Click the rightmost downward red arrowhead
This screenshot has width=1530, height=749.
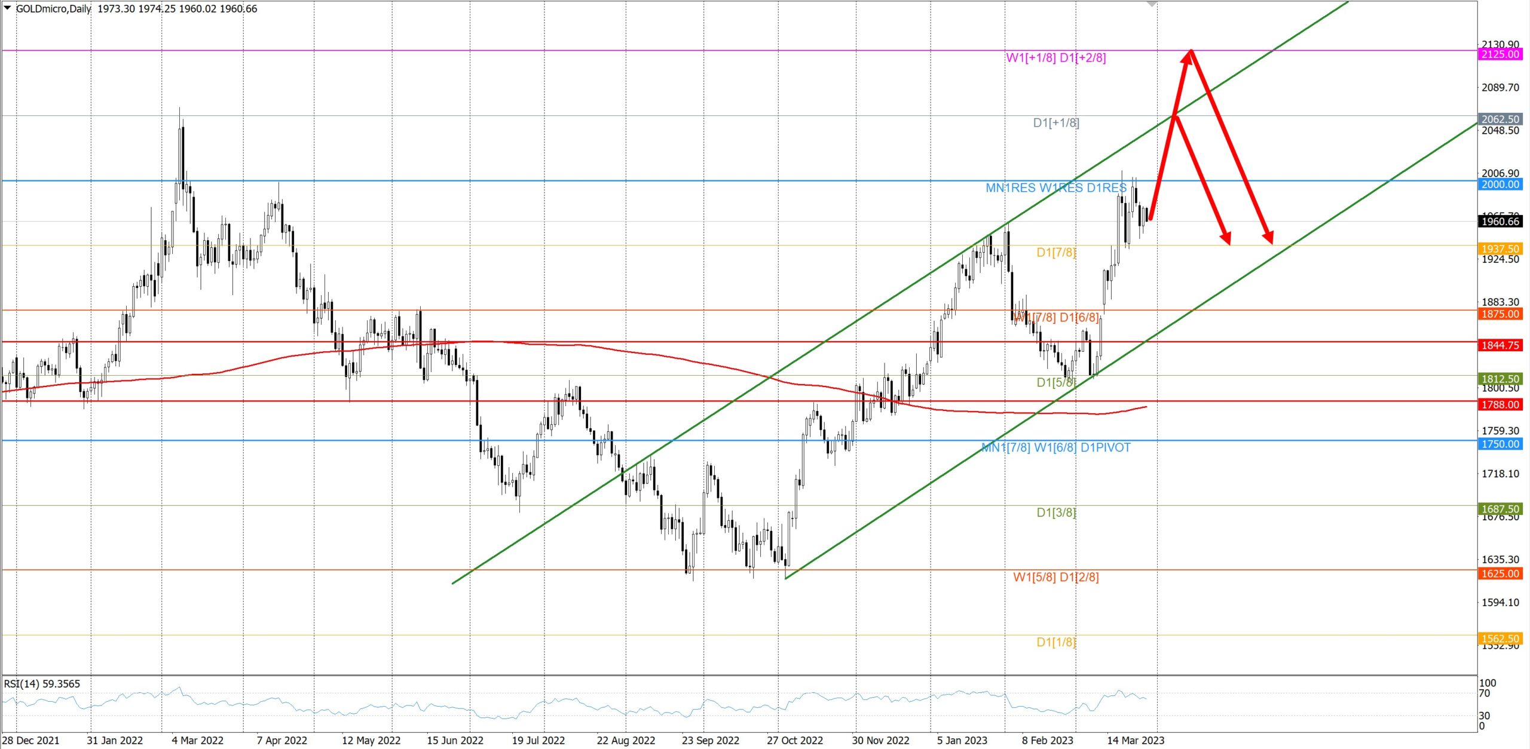pos(1268,238)
